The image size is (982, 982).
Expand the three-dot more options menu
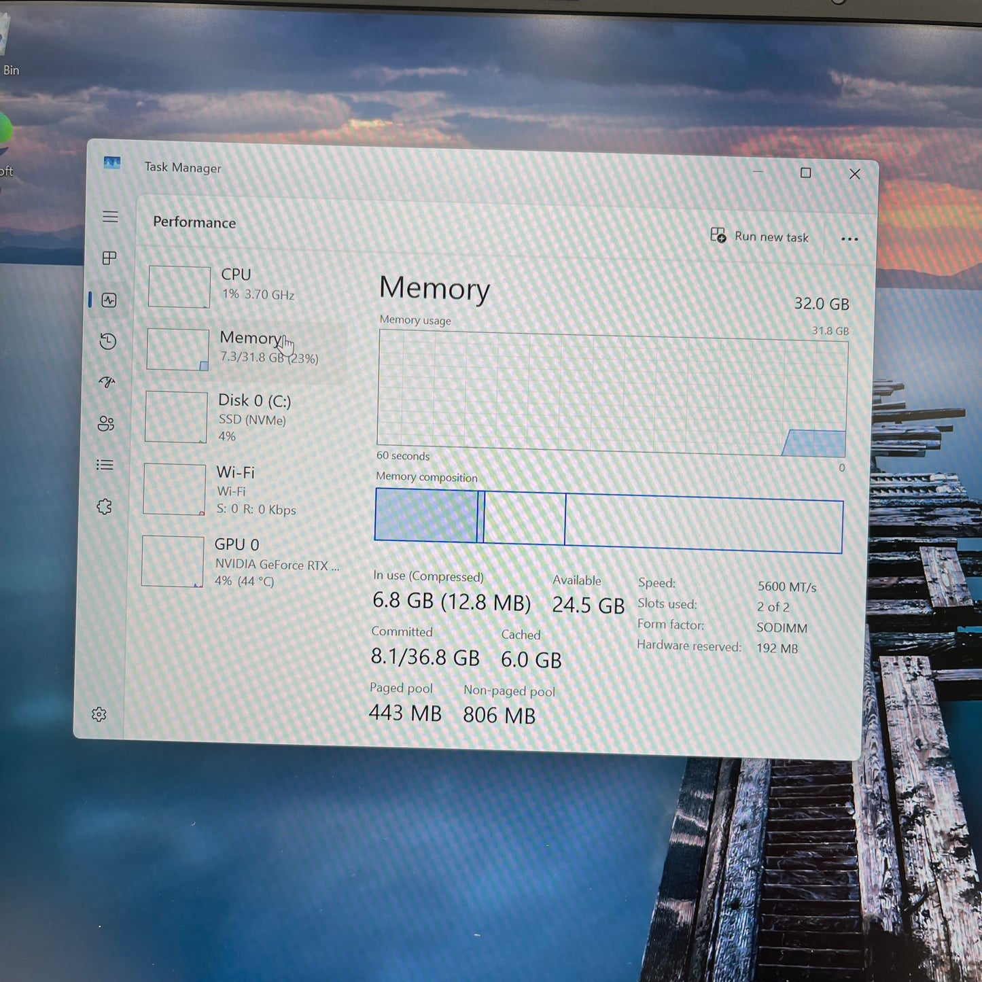pos(849,239)
